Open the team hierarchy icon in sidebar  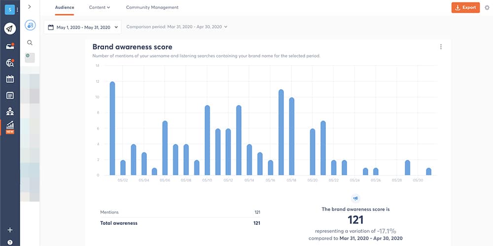(10, 111)
